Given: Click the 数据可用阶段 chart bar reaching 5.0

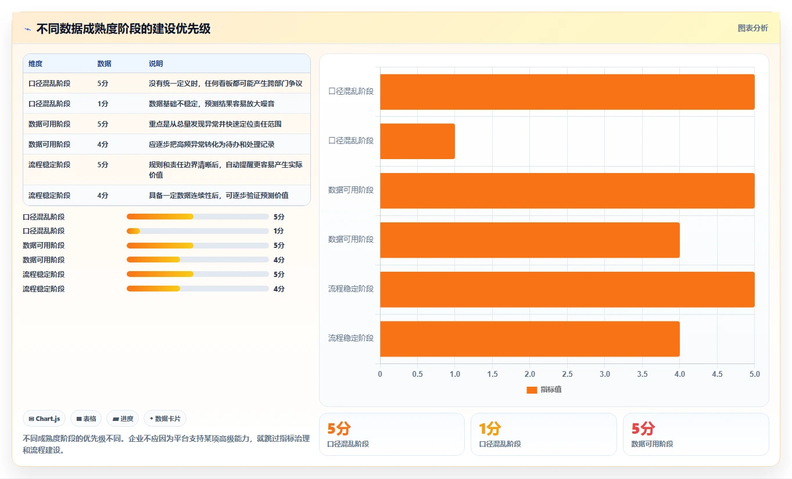Looking at the screenshot, I should (567, 190).
